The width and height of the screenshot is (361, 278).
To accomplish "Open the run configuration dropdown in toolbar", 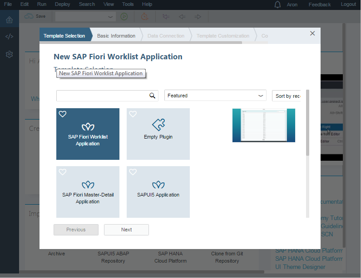I will [85, 17].
